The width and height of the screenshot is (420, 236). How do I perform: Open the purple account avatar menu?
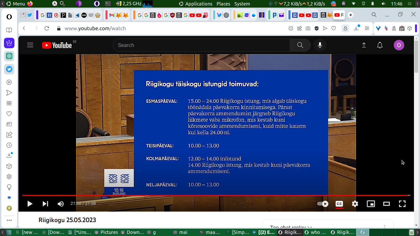[x=399, y=45]
